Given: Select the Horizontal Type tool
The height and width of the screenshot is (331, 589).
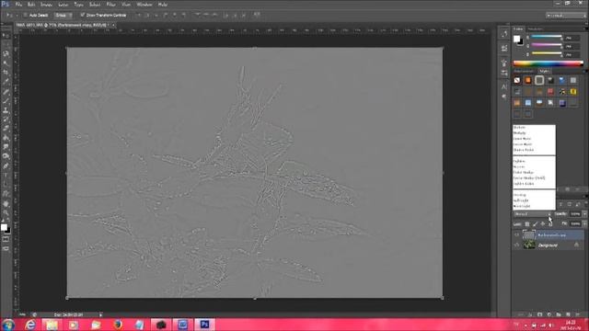Looking at the screenshot, I should pyautogui.click(x=6, y=176).
